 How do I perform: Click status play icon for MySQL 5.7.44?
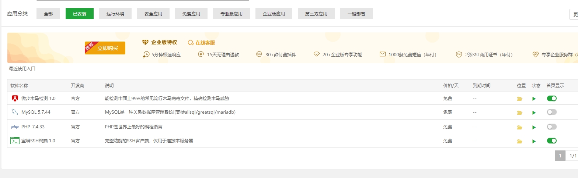coord(534,113)
